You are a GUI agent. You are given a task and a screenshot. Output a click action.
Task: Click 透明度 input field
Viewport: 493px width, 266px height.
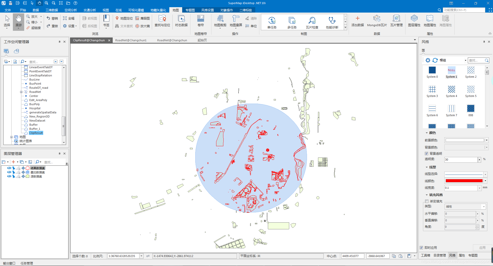461,160
